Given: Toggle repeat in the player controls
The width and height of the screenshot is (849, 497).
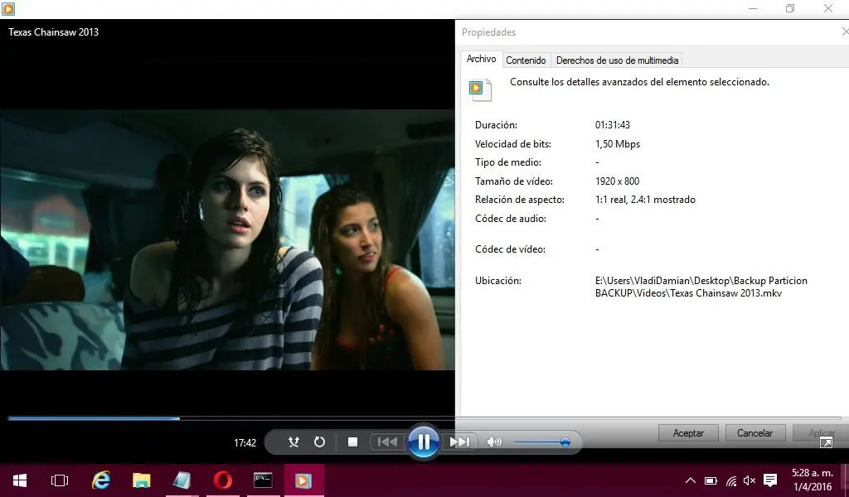Looking at the screenshot, I should pyautogui.click(x=319, y=442).
